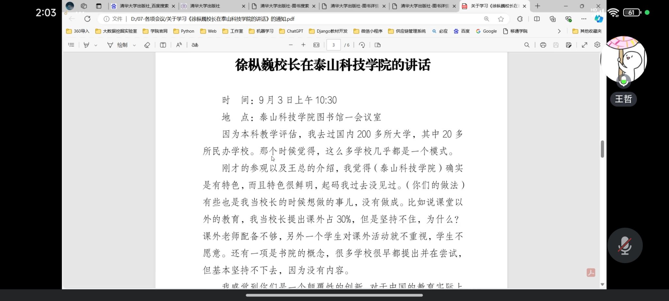Viewport: 669px width, 301px height.
Task: Click the PDF zoom in plus button
Action: click(303, 45)
